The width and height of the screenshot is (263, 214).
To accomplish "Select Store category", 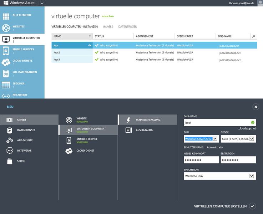I will (x=29, y=161).
